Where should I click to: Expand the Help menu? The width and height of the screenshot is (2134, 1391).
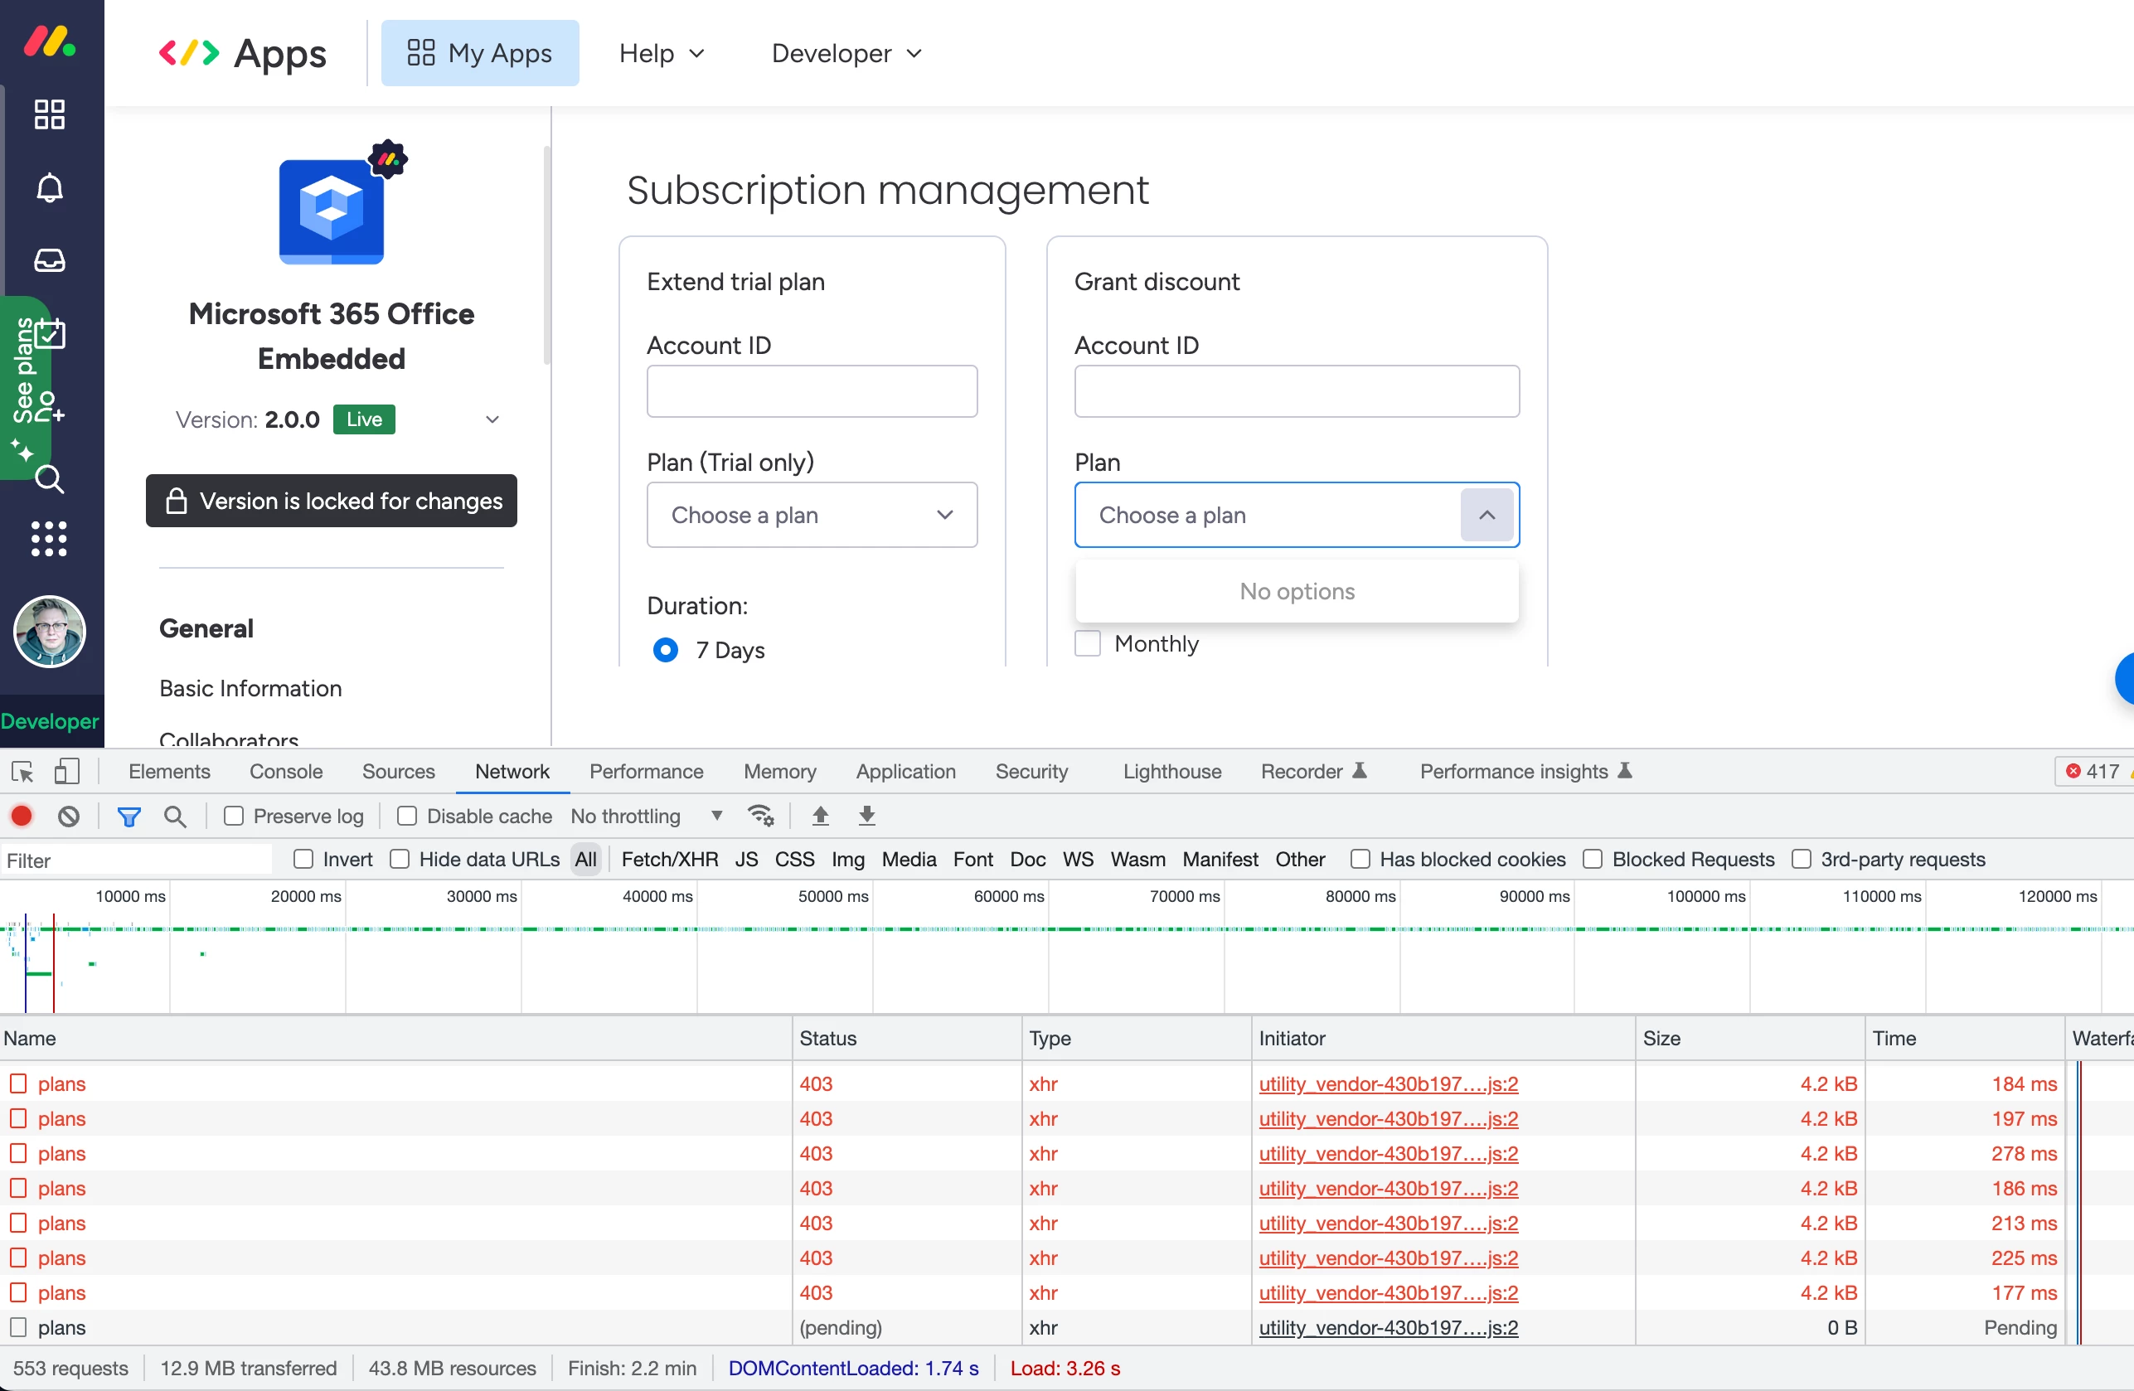coord(662,53)
